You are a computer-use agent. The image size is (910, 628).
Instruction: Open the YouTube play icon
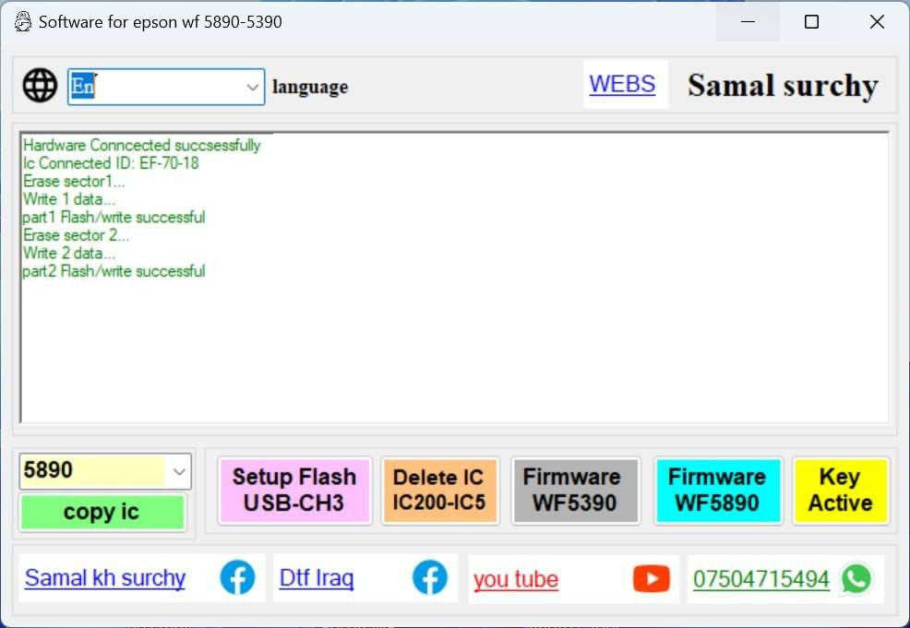coord(651,578)
